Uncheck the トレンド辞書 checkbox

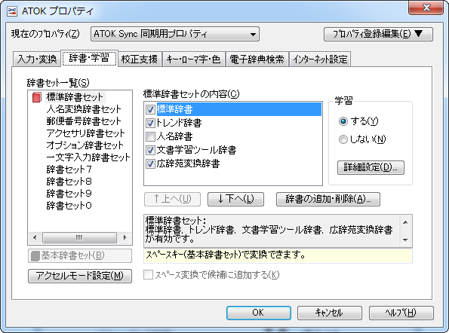pyautogui.click(x=150, y=124)
